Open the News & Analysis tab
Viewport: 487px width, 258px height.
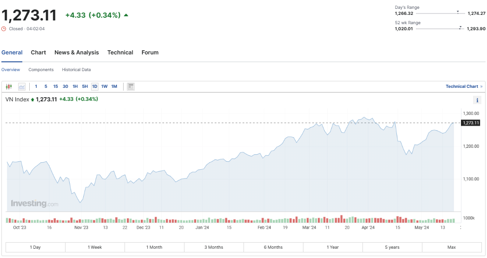coord(77,53)
